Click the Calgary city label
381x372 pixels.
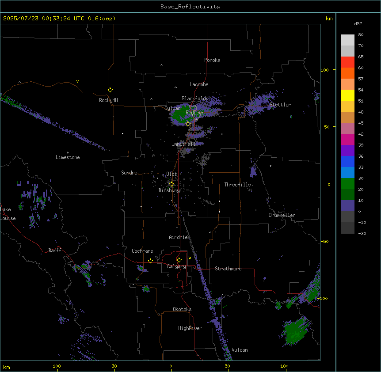point(176,266)
